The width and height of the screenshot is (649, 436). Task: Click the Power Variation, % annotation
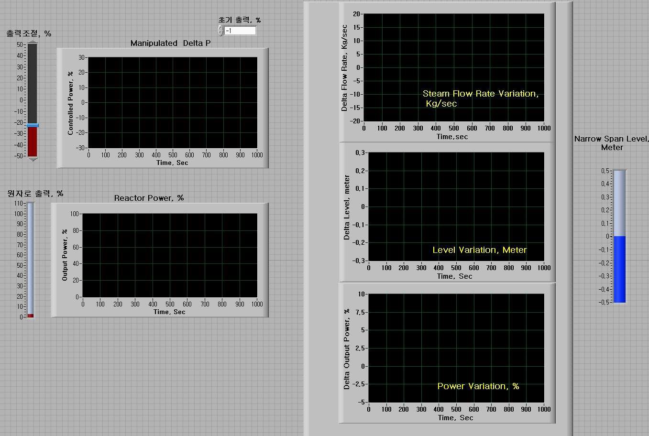coord(478,386)
